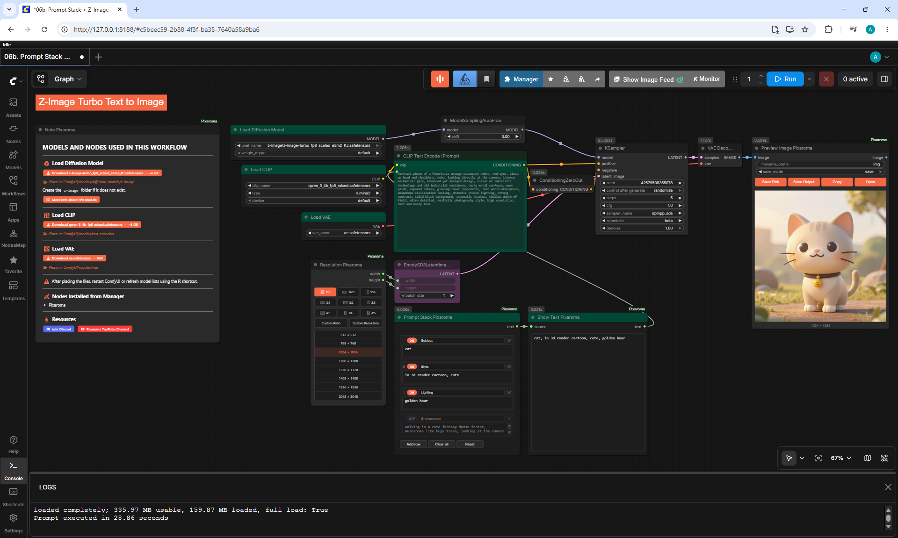The image size is (898, 538).
Task: Toggle the Console panel icon
Action: [14, 471]
